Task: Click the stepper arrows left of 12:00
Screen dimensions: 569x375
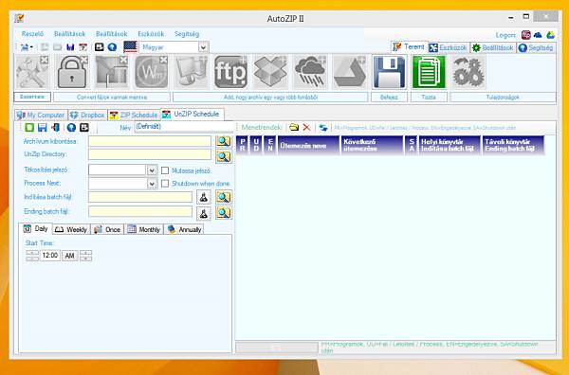Action: point(32,256)
